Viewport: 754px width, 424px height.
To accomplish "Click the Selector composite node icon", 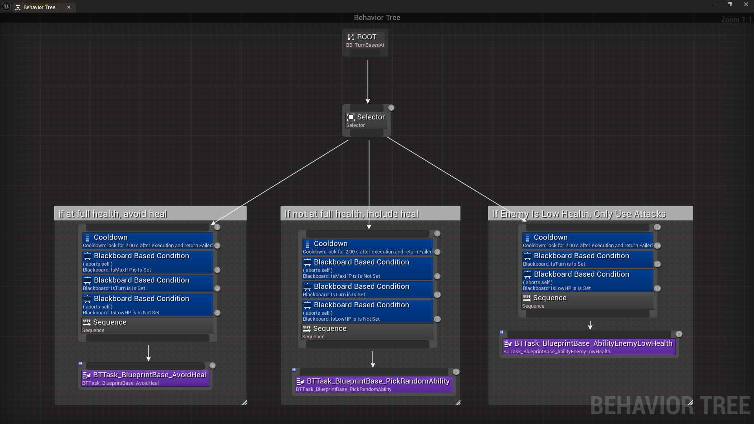I will point(350,117).
